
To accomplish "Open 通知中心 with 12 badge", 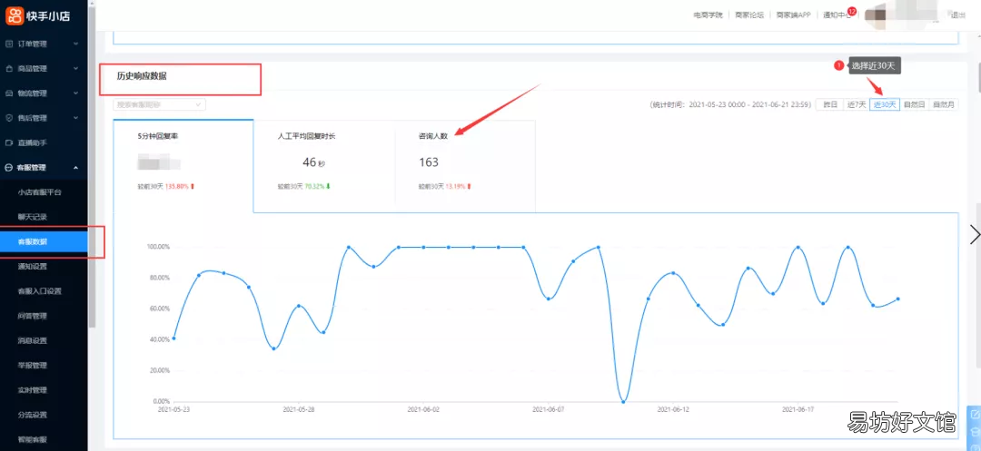I will [x=837, y=15].
